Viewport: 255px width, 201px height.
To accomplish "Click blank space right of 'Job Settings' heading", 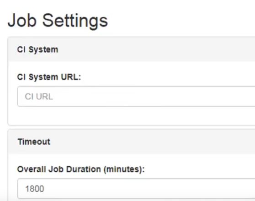I will click(x=181, y=21).
